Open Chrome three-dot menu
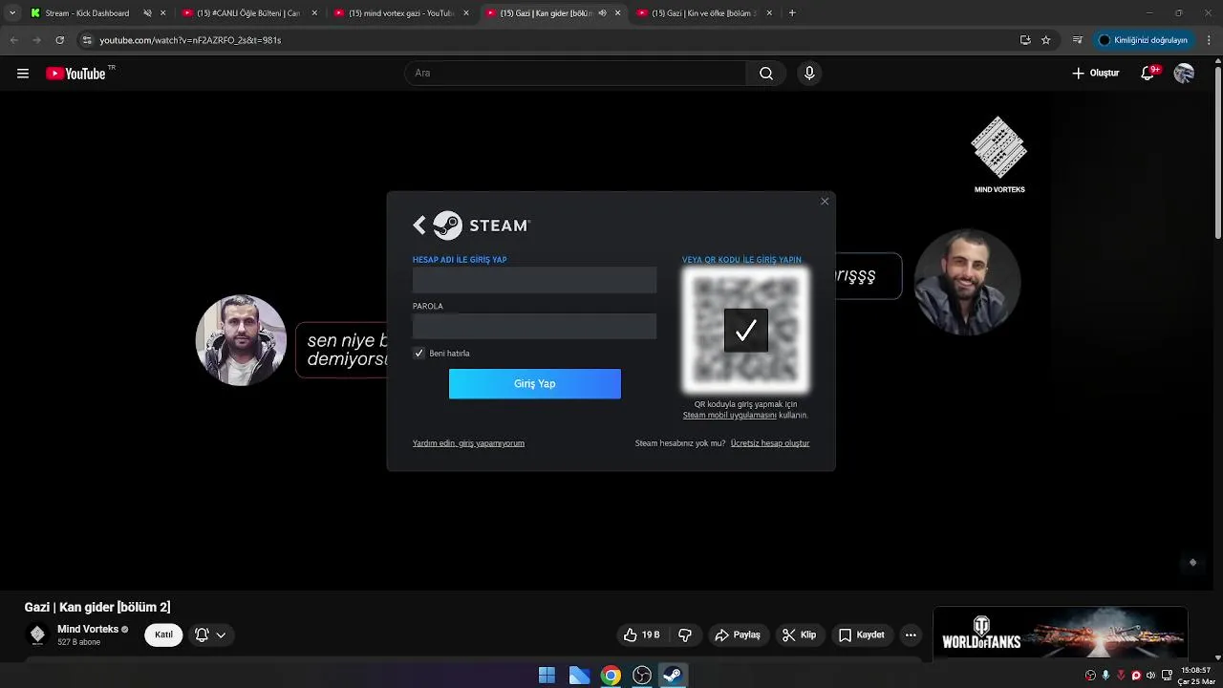1223x688 pixels. click(1210, 40)
